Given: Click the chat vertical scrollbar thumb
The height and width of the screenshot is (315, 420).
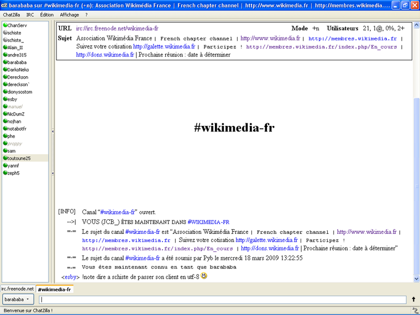Looking at the screenshot, I should pos(417,186).
